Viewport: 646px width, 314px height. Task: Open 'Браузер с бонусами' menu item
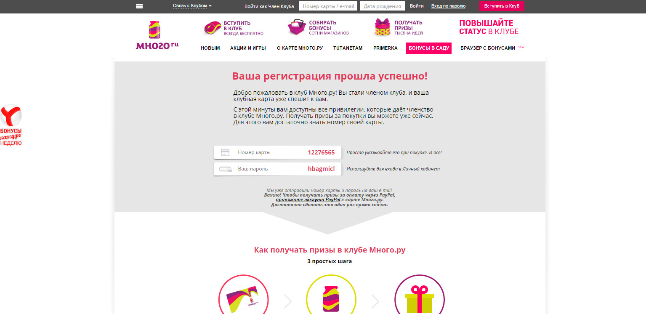click(488, 48)
